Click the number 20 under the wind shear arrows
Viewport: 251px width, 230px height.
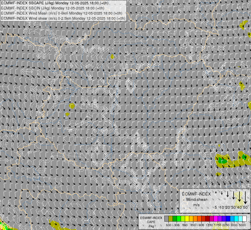228,207
